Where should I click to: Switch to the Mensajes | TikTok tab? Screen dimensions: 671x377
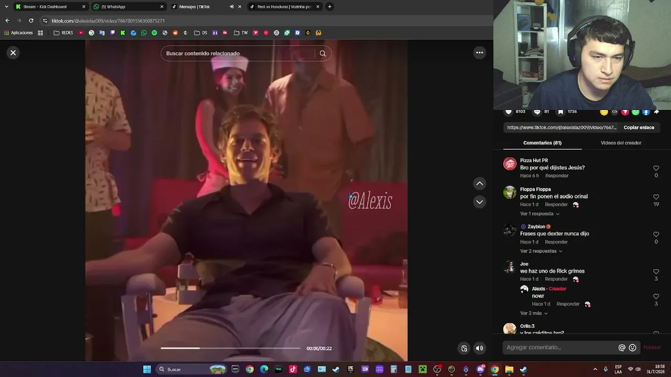click(207, 7)
